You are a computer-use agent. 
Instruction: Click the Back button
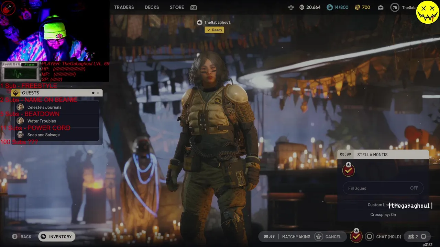[x=26, y=237]
